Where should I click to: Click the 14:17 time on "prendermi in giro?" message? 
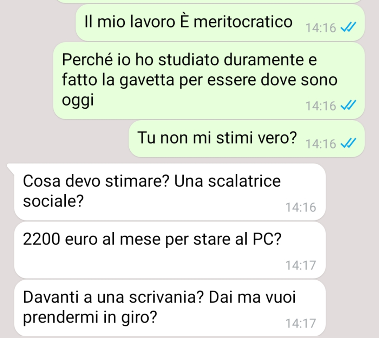[x=301, y=323]
